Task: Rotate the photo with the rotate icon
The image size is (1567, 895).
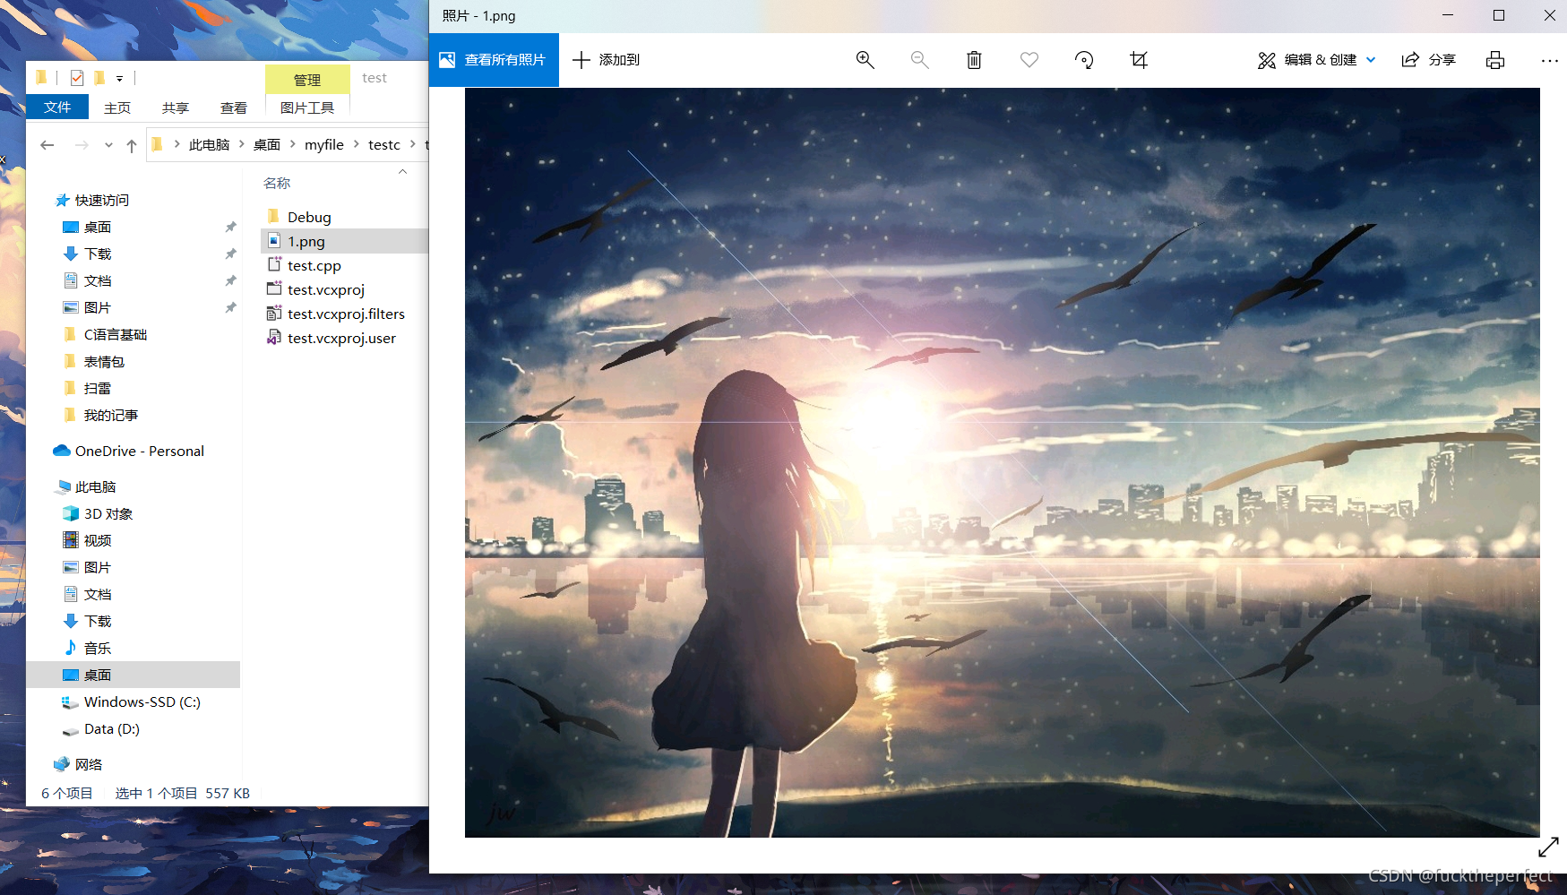Action: click(x=1084, y=60)
